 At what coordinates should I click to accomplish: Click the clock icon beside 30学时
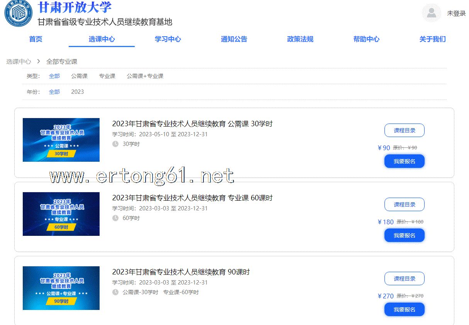tap(115, 144)
